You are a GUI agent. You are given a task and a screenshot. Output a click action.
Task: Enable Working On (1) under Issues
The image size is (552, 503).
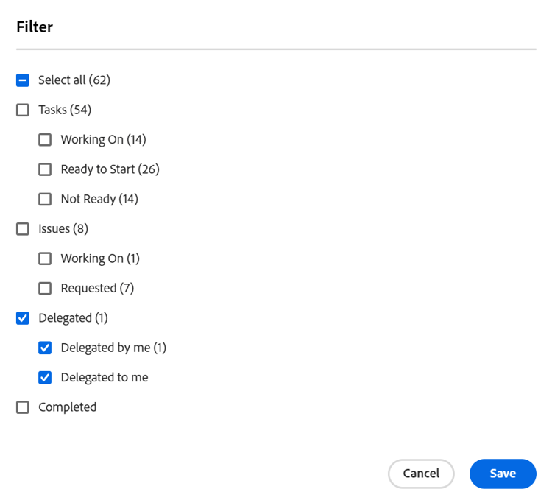click(x=45, y=258)
